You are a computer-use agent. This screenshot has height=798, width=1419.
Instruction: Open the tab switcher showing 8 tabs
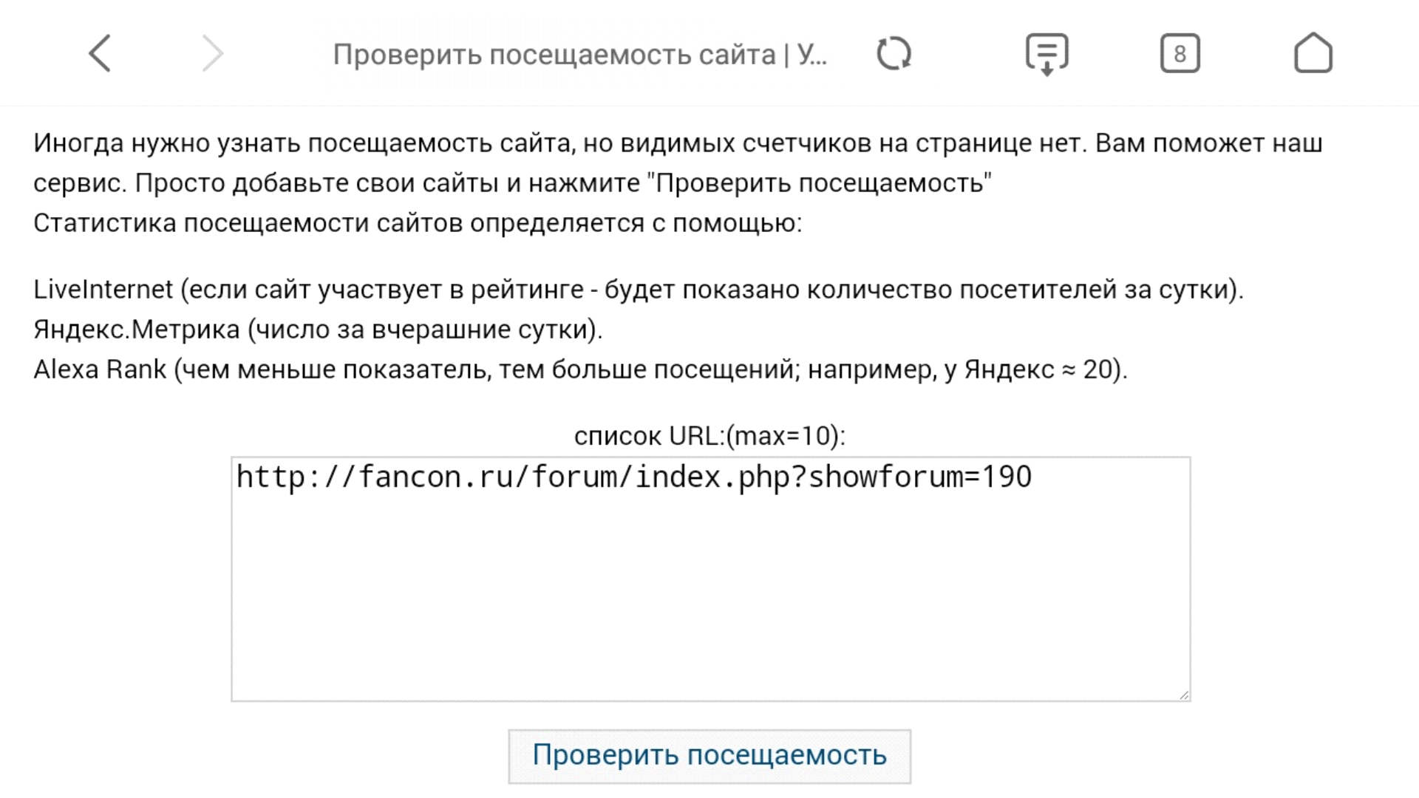click(1180, 53)
